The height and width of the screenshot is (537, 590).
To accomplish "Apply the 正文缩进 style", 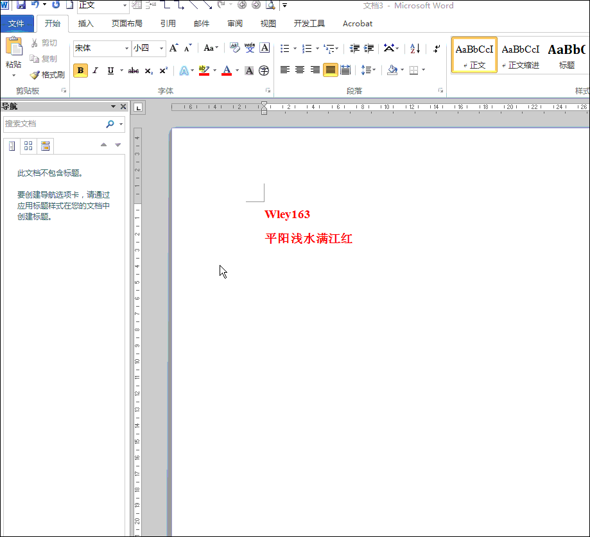I will [x=521, y=55].
